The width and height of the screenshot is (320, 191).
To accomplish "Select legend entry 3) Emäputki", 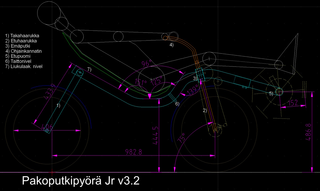I will [18, 46].
